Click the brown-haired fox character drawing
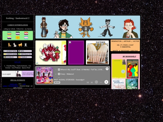Viewport: 163px width, 122px height. tap(44, 27)
